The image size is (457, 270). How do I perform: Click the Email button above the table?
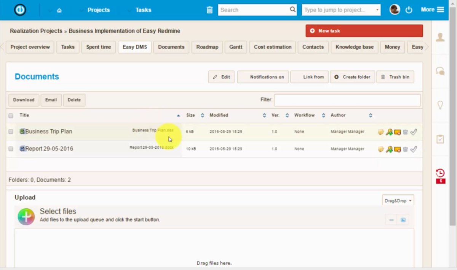pyautogui.click(x=51, y=100)
